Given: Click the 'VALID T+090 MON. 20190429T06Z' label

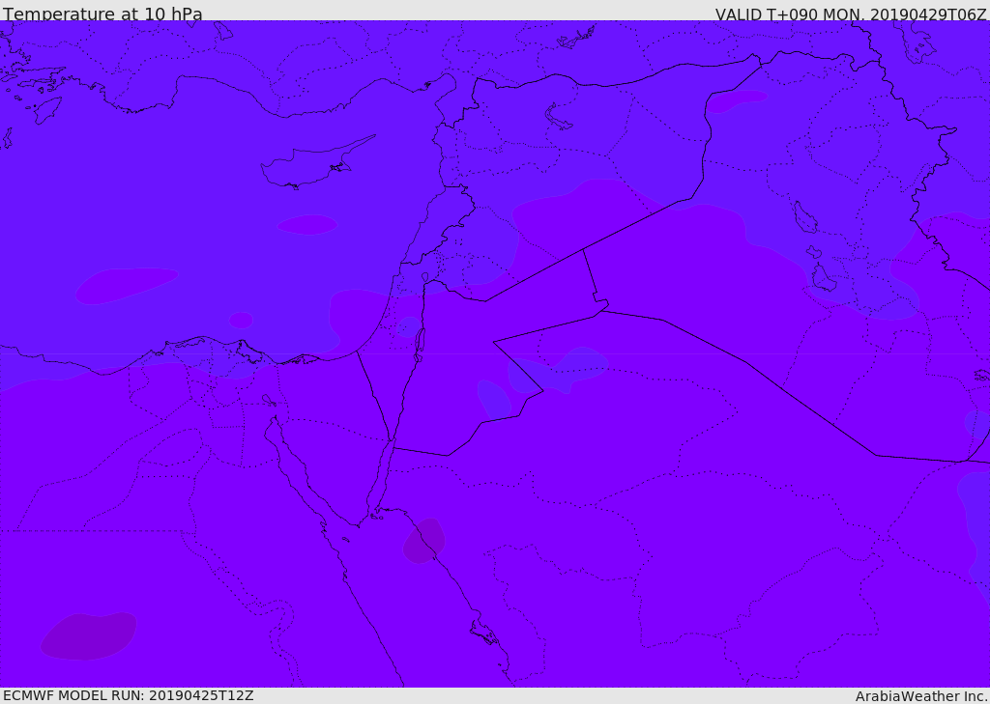Looking at the screenshot, I should click(x=851, y=14).
